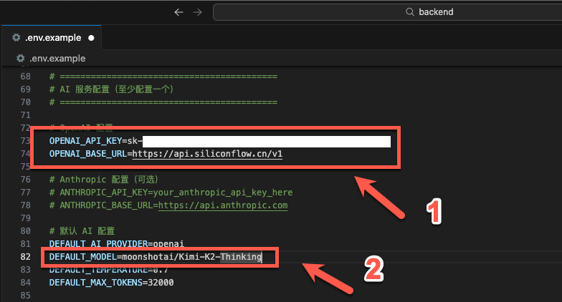Open the api.siliconflow.cn/v1 link
This screenshot has height=302, width=562.
207,154
